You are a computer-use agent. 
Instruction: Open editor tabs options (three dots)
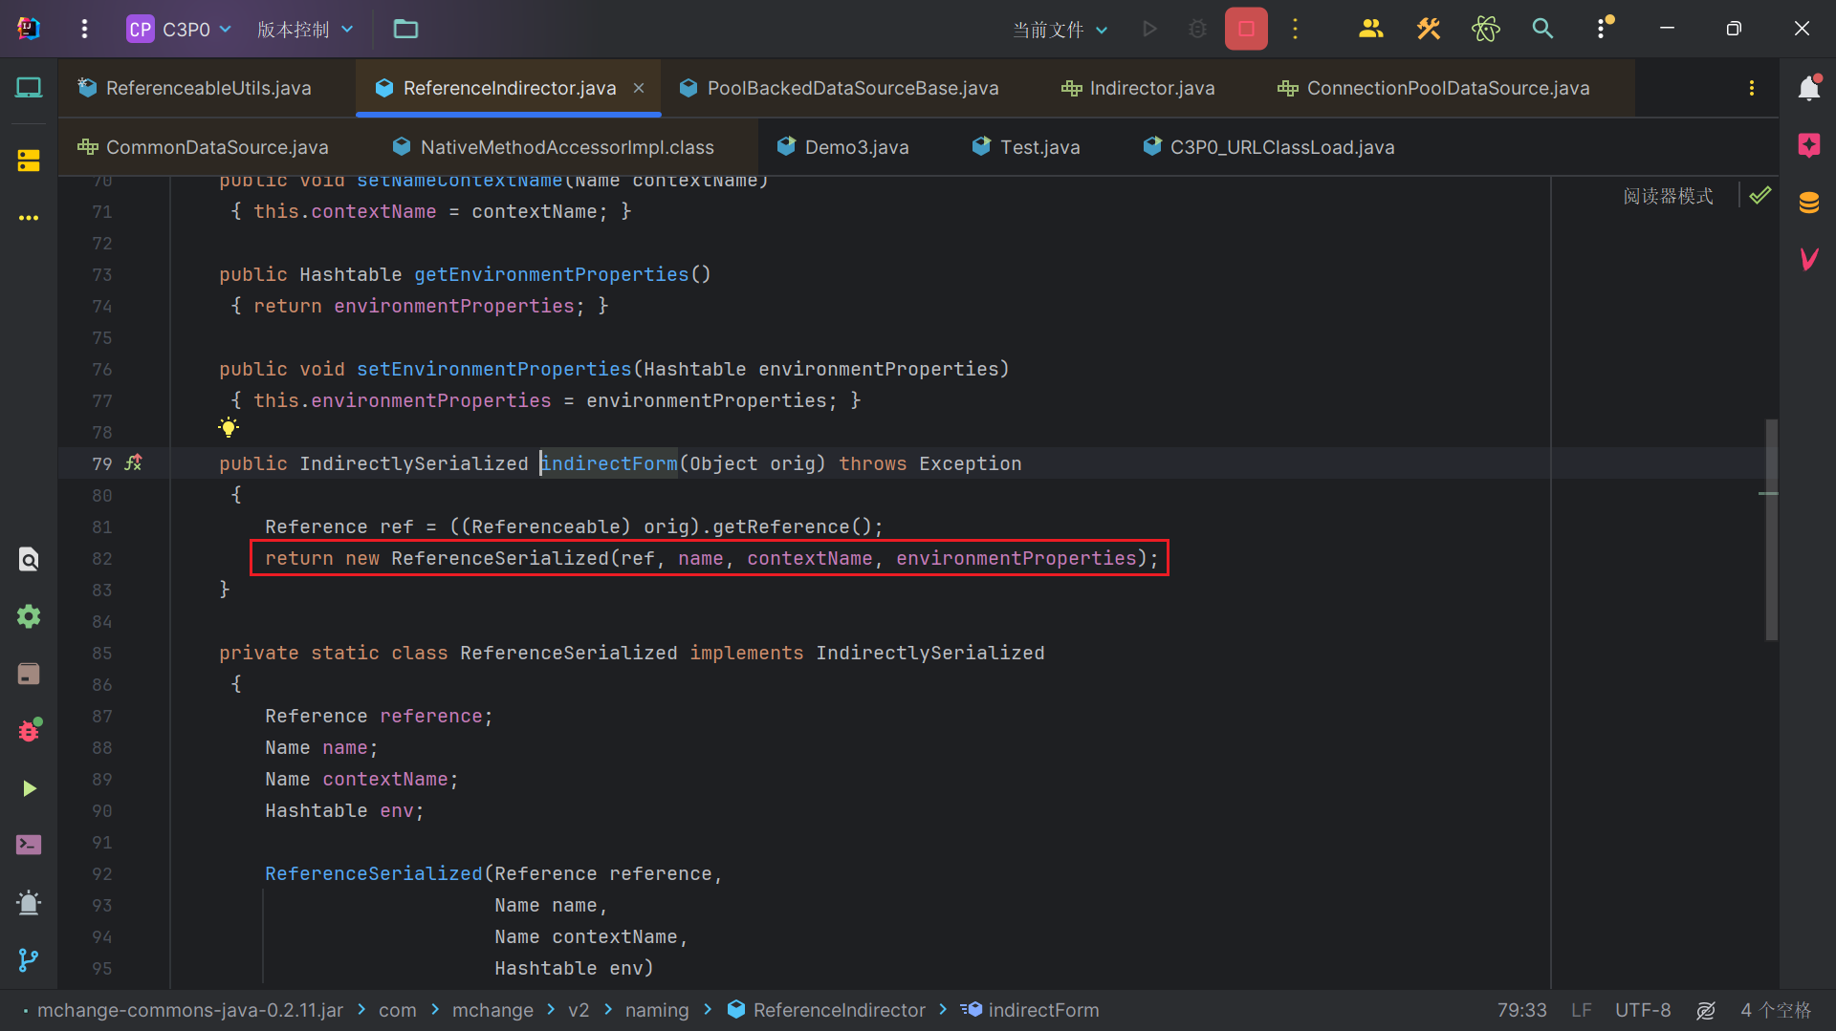tap(1751, 88)
